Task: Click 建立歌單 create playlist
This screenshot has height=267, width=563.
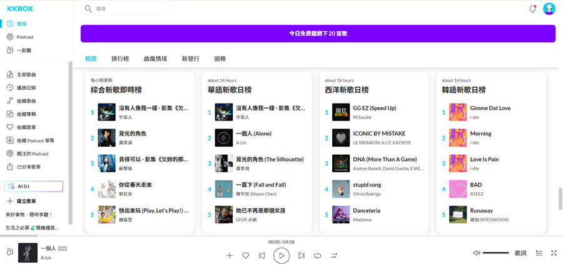Action: pos(21,201)
